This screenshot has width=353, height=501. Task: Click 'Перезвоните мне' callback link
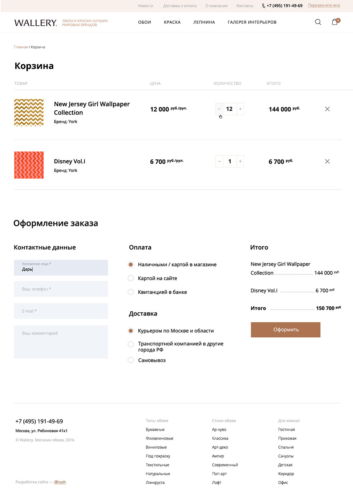pyautogui.click(x=324, y=5)
